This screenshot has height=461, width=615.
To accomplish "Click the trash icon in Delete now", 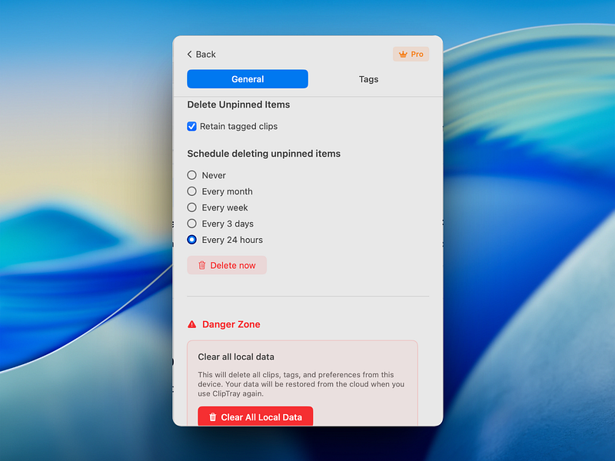I will (x=202, y=265).
